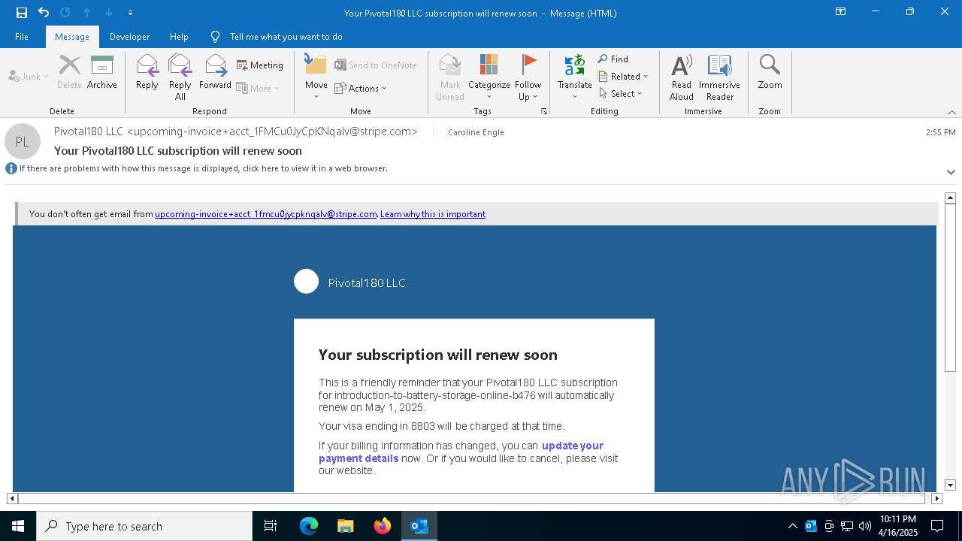The height and width of the screenshot is (541, 962).
Task: Open Learn why this is important link
Action: [x=433, y=214]
